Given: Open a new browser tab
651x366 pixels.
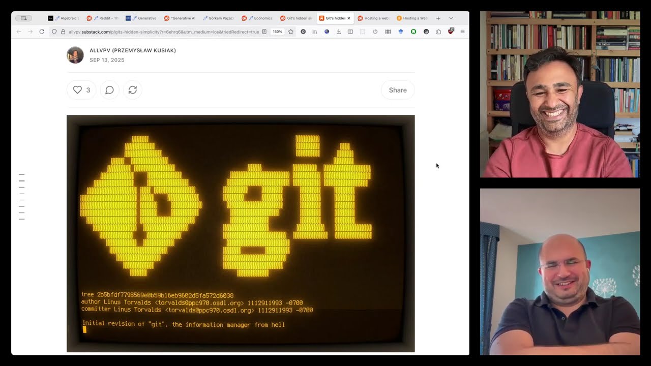Looking at the screenshot, I should point(438,18).
